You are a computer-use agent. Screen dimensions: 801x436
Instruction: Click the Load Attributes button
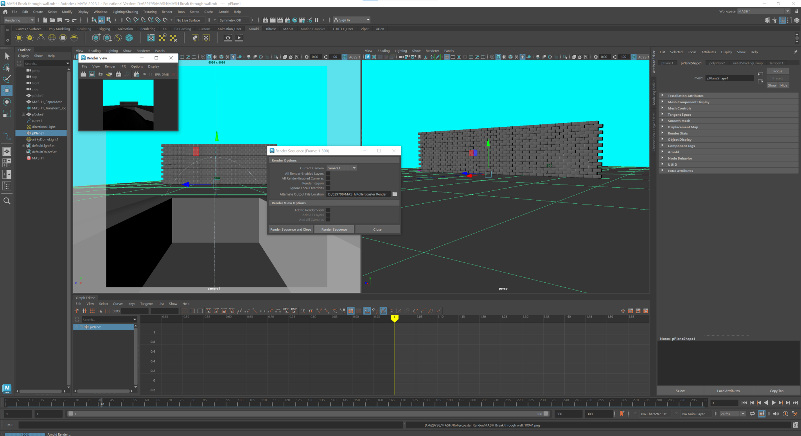728,391
